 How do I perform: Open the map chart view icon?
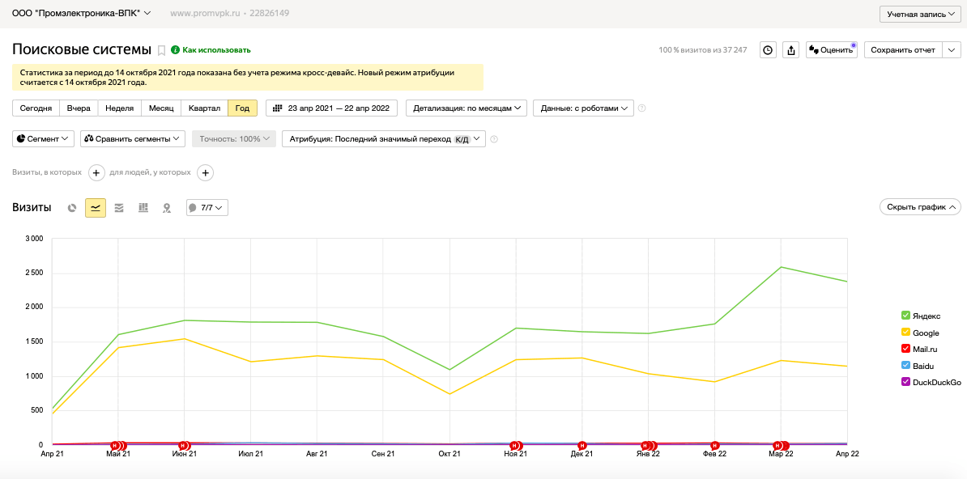pyautogui.click(x=167, y=208)
